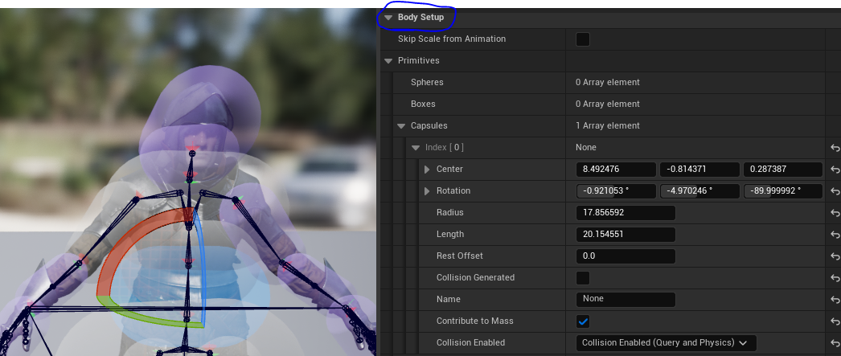Image resolution: width=841 pixels, height=356 pixels.
Task: Click the Skip Scale from Animation label
Action: 452,39
